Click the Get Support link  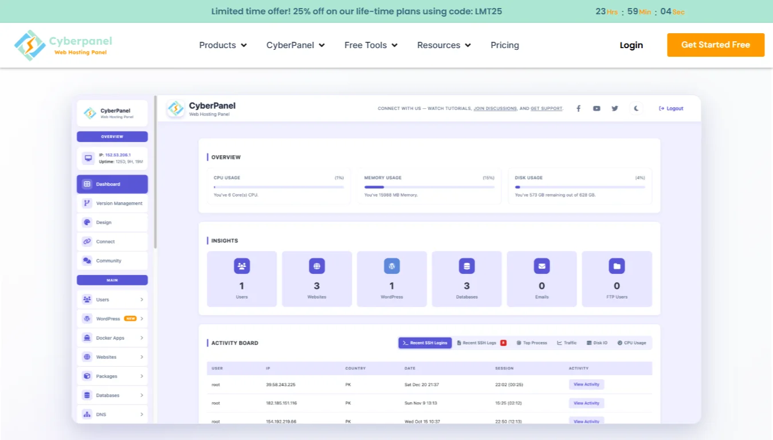[546, 108]
